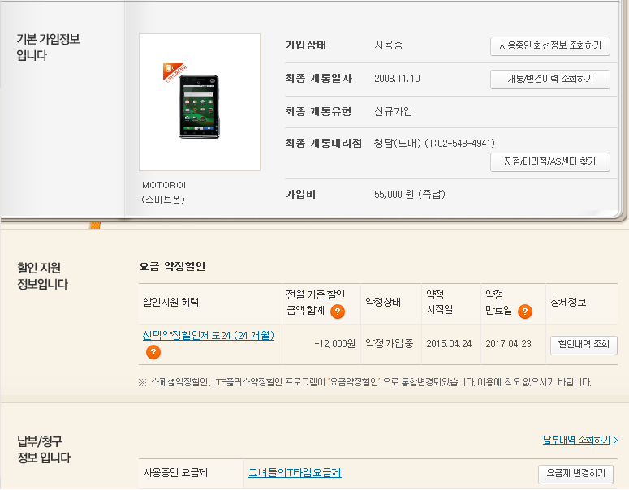
Task: View discount details with 할인내역 조회
Action: click(x=584, y=344)
